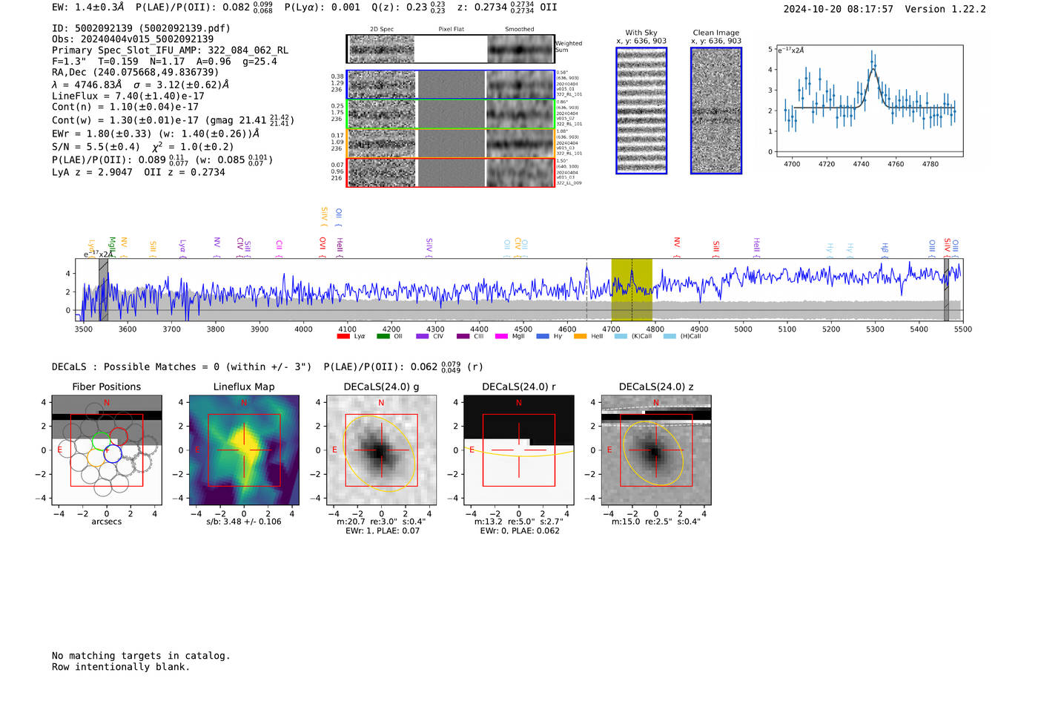Image resolution: width=1038 pixels, height=707 pixels.
Task: Click the green fiber circle in Fiber Positions
Action: click(x=100, y=441)
